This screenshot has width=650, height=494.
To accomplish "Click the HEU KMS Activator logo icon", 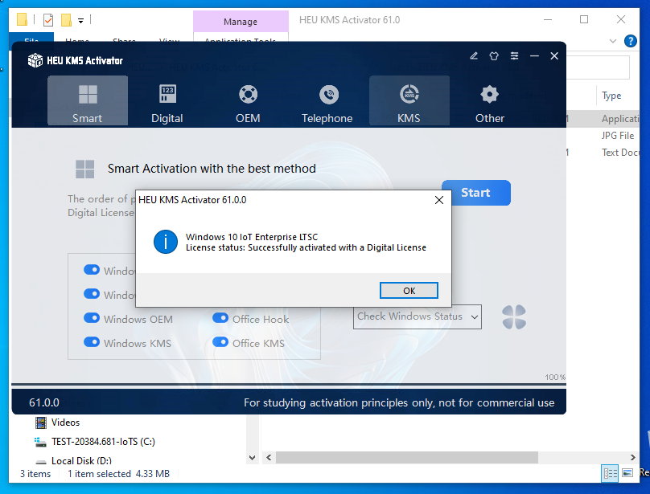I will (x=35, y=60).
